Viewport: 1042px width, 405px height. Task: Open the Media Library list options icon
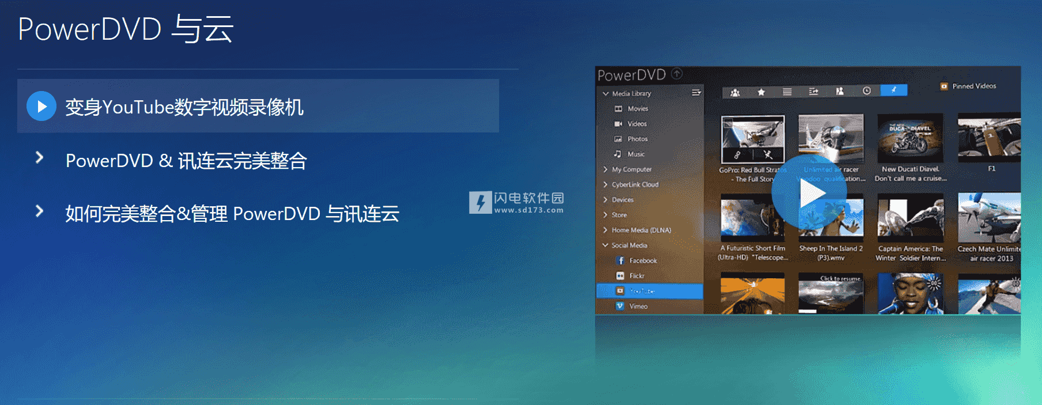click(x=696, y=93)
